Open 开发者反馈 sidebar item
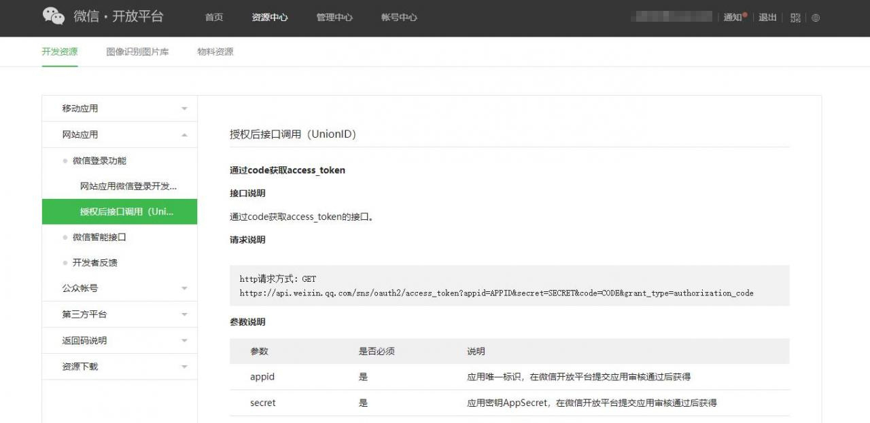Image resolution: width=870 pixels, height=423 pixels. click(94, 263)
